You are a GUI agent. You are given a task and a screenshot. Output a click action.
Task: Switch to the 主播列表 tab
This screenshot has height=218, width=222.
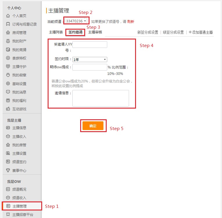(56, 32)
